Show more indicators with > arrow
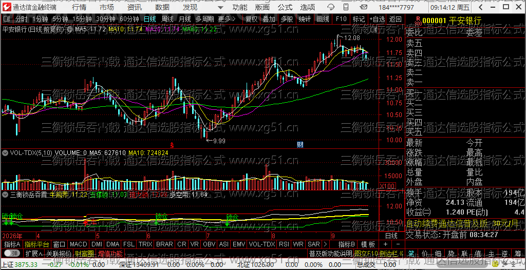Screen dimensions: 526x270 [325, 244]
